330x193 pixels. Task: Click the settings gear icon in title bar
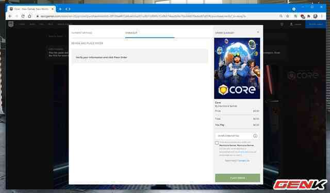(294, 9)
